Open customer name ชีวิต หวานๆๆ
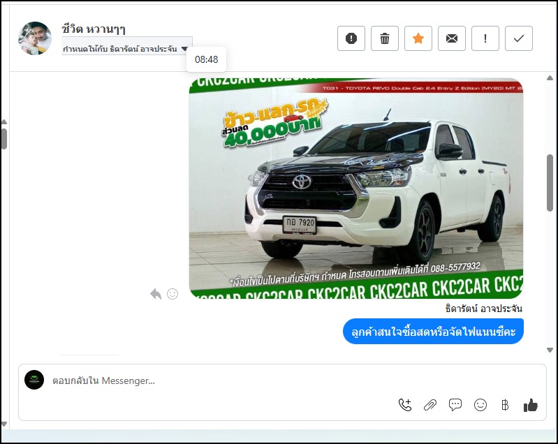Screen dimensions: 558x444 [x=94, y=29]
